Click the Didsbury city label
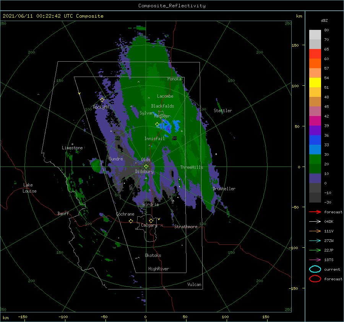Screen dimensions: 344x322 144,172
